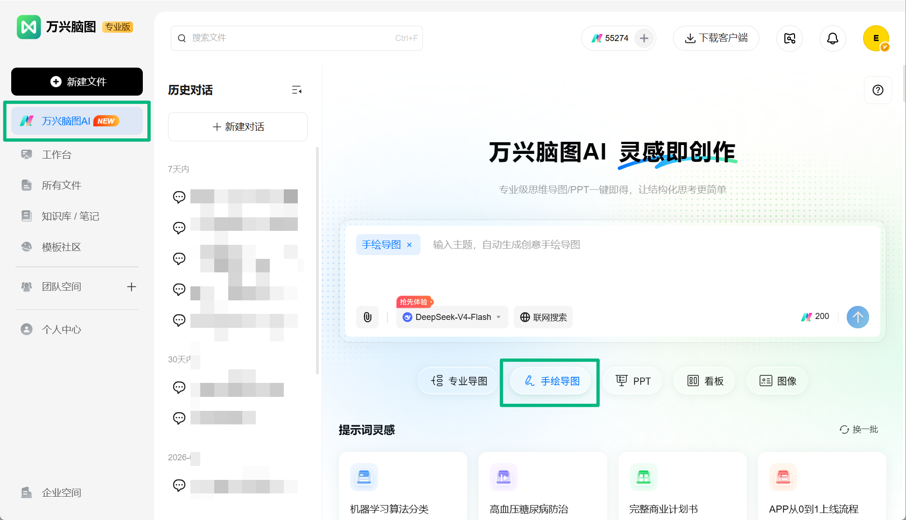
Task: Refresh prompts with 换一批
Action: [859, 430]
